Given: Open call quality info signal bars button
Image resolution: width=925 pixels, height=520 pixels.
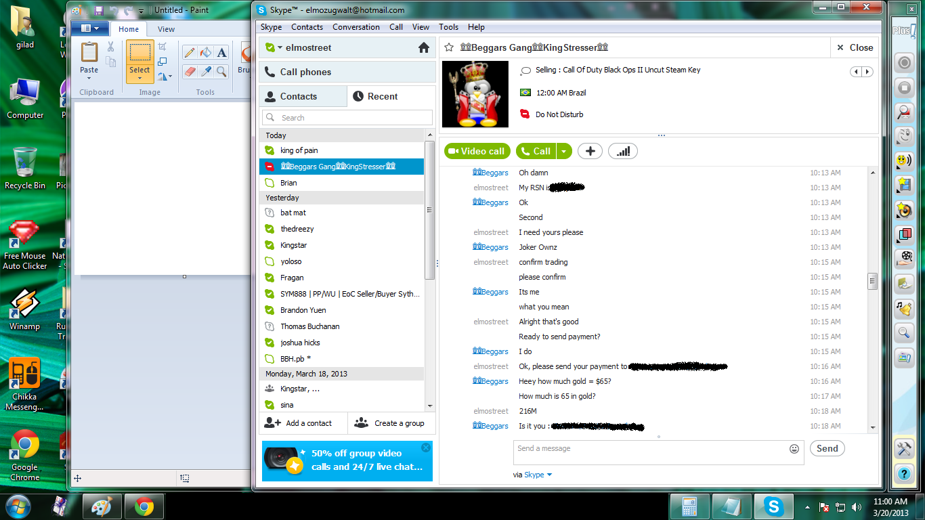Looking at the screenshot, I should (x=623, y=152).
